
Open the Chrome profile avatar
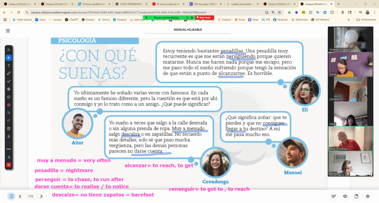click(368, 12)
